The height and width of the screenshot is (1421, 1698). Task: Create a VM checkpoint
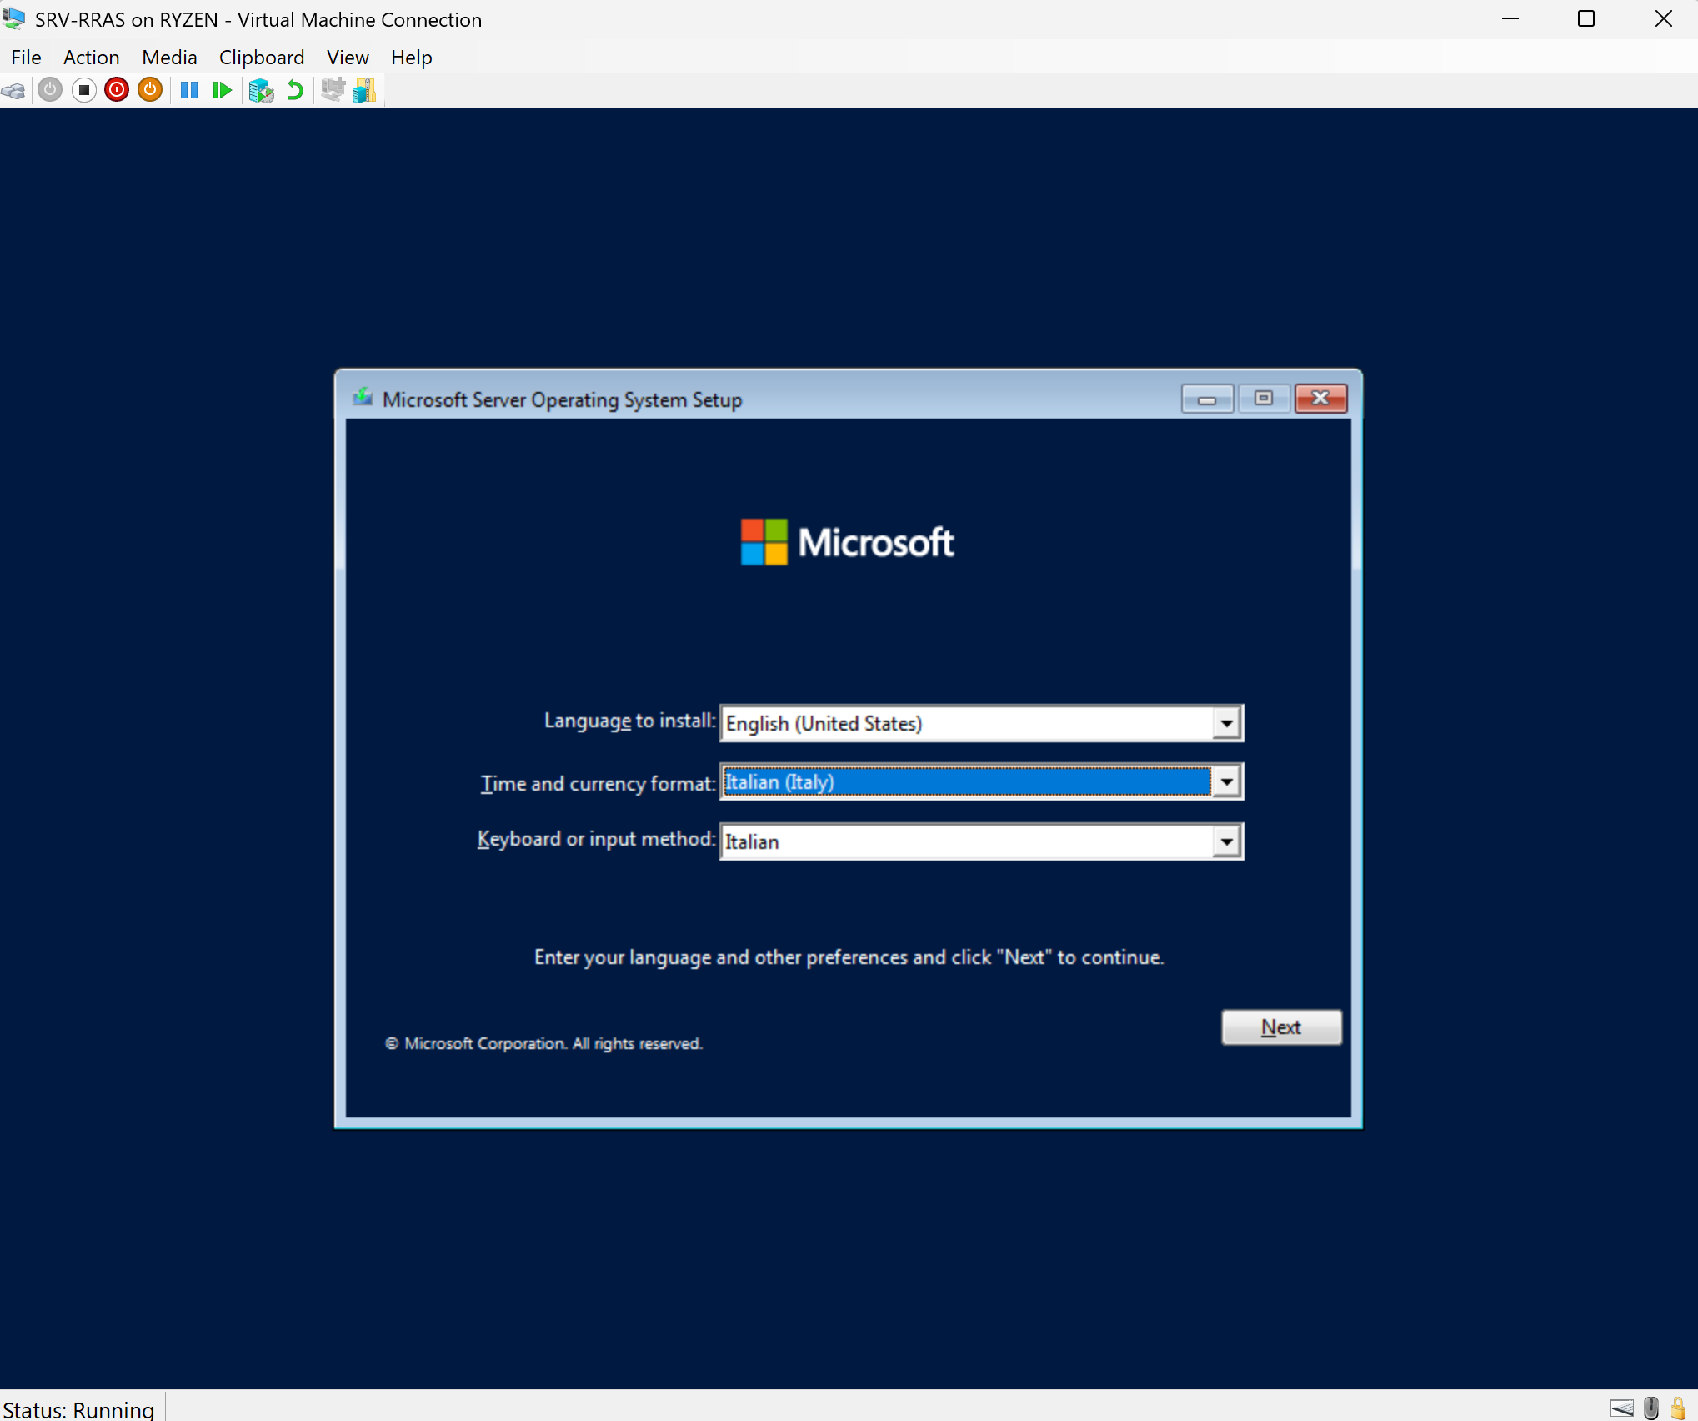pyautogui.click(x=261, y=90)
